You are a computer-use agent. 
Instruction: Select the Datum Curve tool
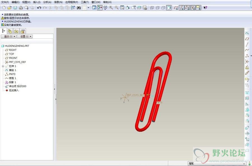pyautogui.click(x=247, y=50)
